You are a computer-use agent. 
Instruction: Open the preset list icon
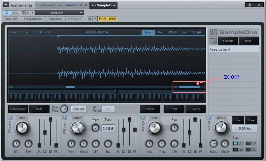23,13
